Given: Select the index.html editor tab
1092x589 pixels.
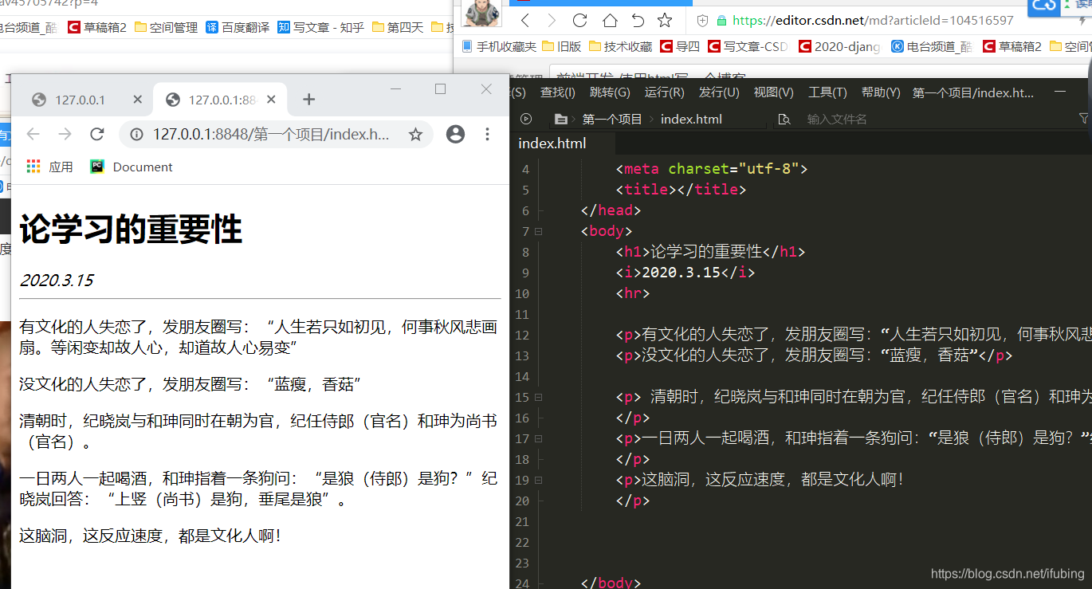Looking at the screenshot, I should click(x=552, y=143).
